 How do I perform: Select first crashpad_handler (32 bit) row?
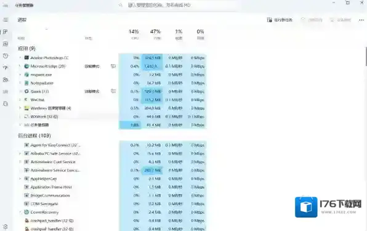click(x=112, y=221)
